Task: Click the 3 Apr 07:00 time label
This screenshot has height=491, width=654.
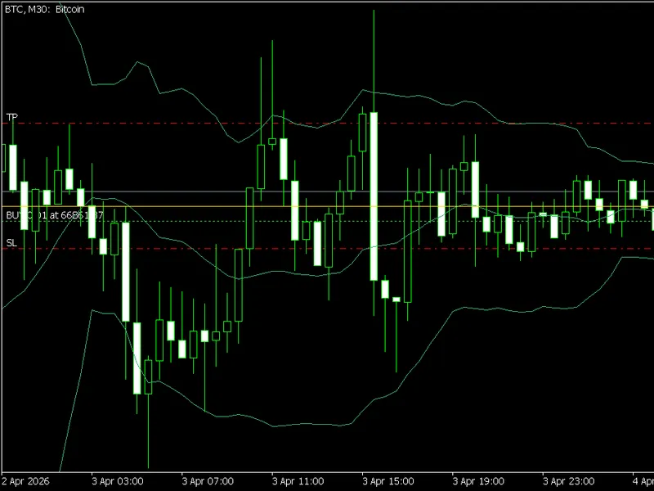Action: coord(208,481)
